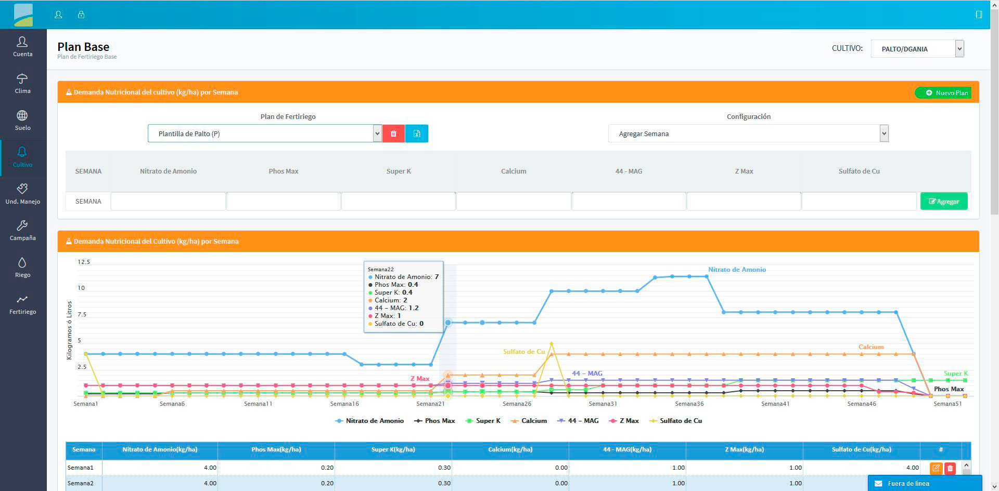This screenshot has width=999, height=491.
Task: Sort by Phos Max(kg/ha) column header
Action: click(276, 450)
